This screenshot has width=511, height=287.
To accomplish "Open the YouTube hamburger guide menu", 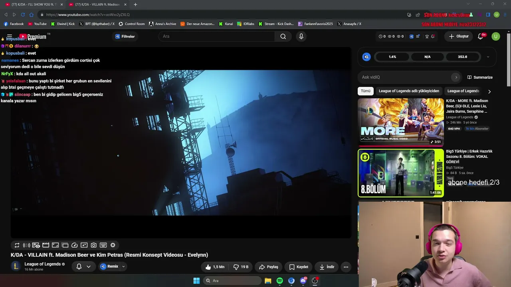I will point(10,36).
